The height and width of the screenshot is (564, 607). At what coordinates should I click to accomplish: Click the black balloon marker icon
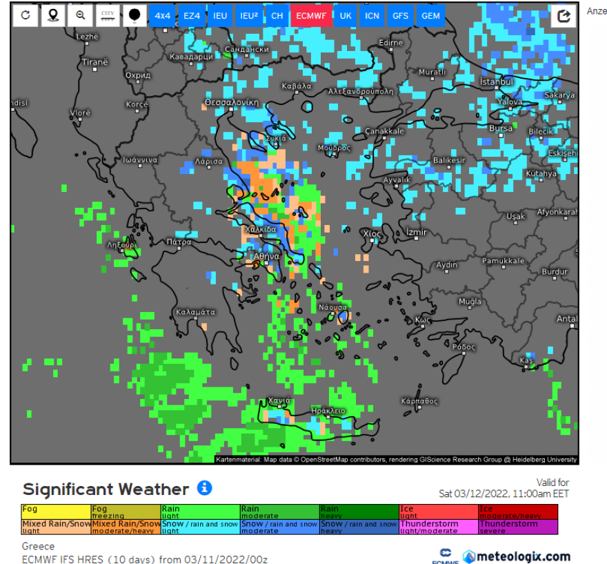(x=135, y=16)
